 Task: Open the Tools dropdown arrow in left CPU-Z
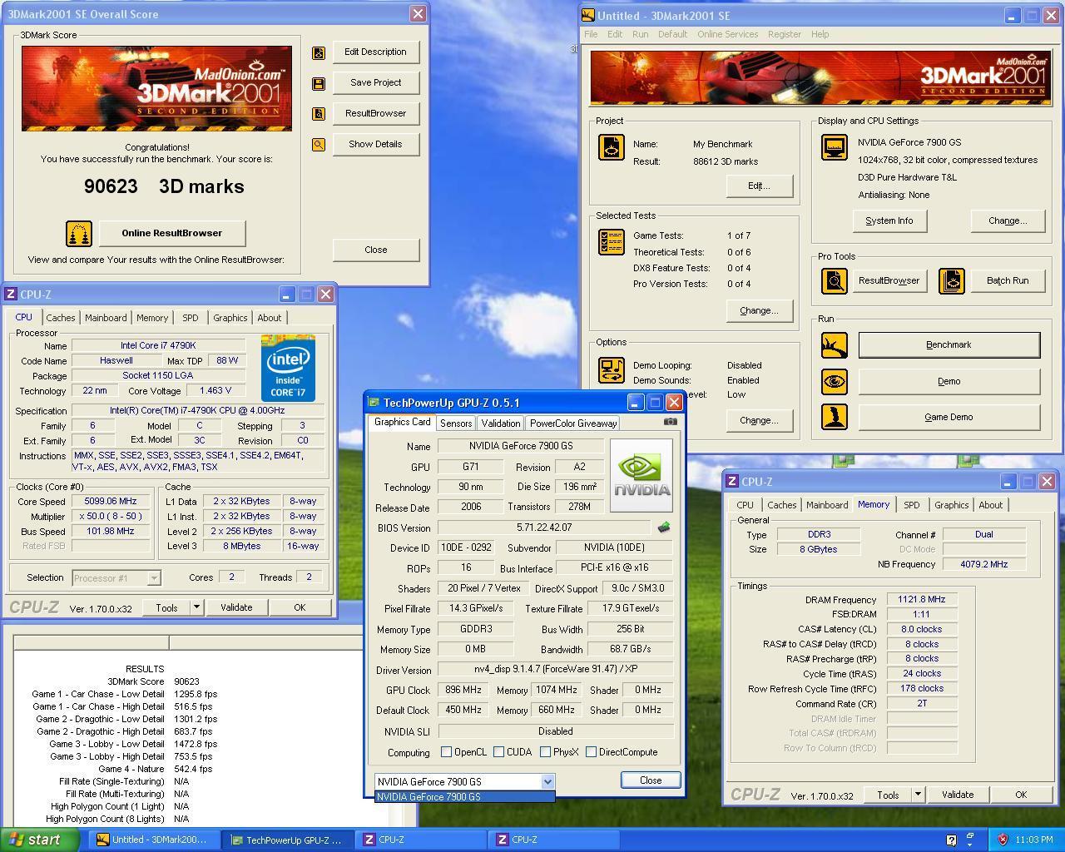point(197,608)
